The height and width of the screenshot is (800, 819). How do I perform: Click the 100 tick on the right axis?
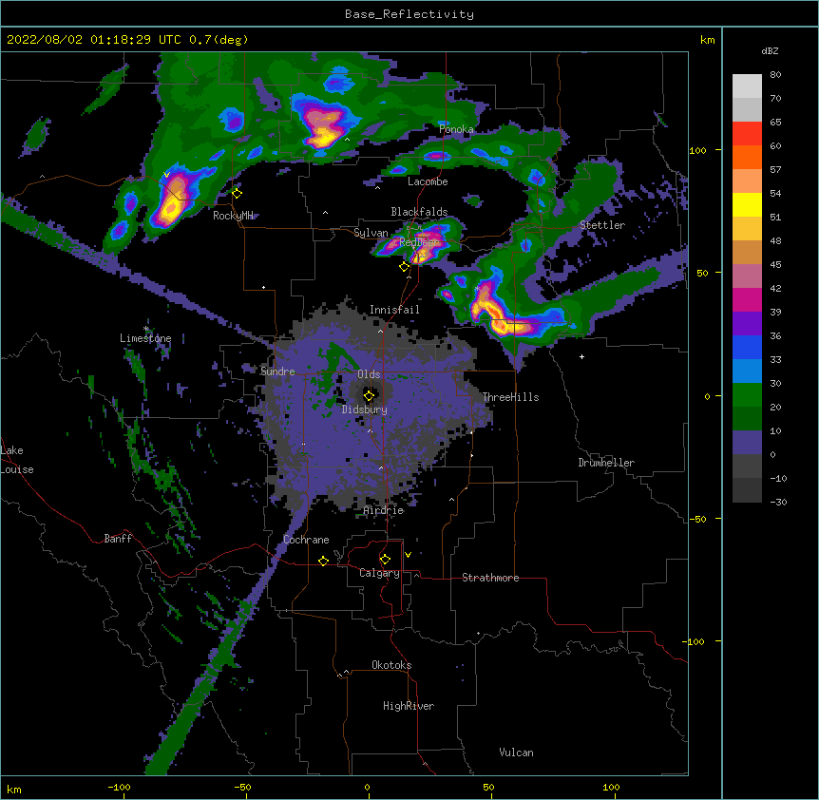(x=697, y=150)
